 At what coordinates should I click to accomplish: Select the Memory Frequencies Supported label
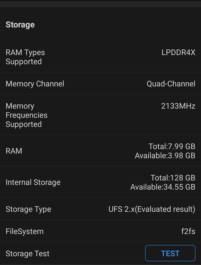(x=27, y=115)
